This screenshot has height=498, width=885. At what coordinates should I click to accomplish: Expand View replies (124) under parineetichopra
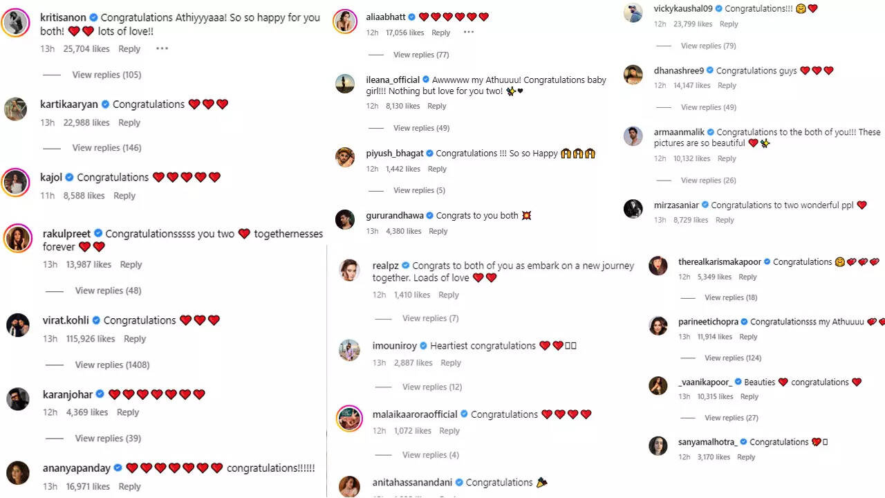coord(733,358)
